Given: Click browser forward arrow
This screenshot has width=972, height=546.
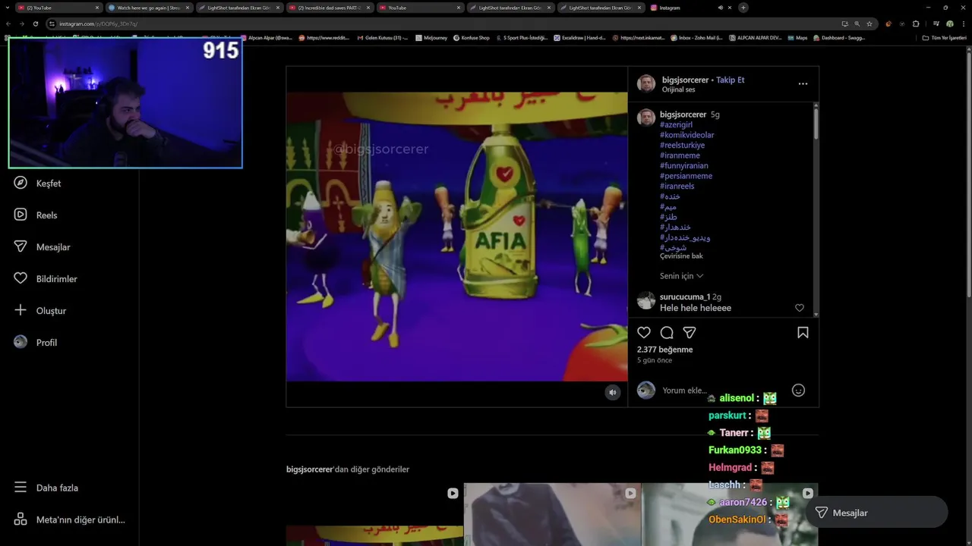Looking at the screenshot, I should 21,24.
